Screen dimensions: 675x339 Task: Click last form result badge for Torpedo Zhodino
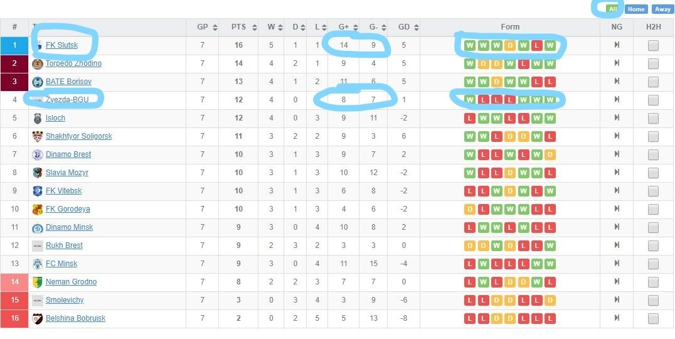[x=550, y=63]
